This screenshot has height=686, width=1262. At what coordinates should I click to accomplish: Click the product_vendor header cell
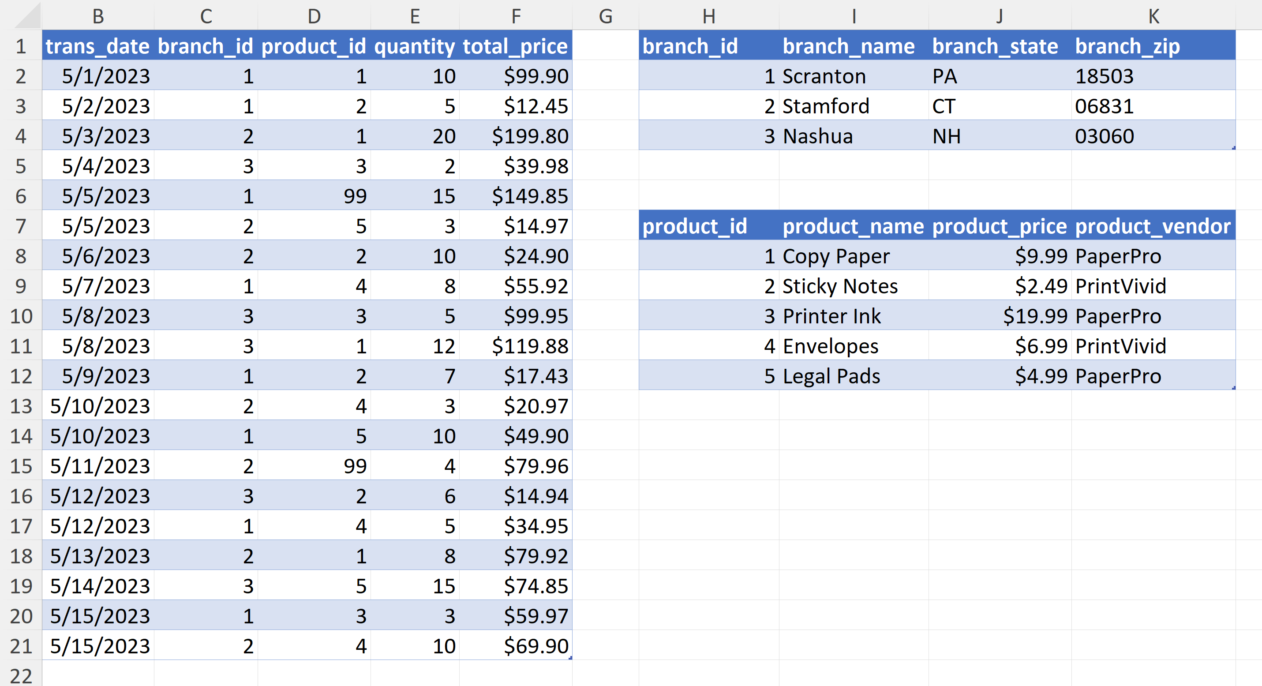1153,226
